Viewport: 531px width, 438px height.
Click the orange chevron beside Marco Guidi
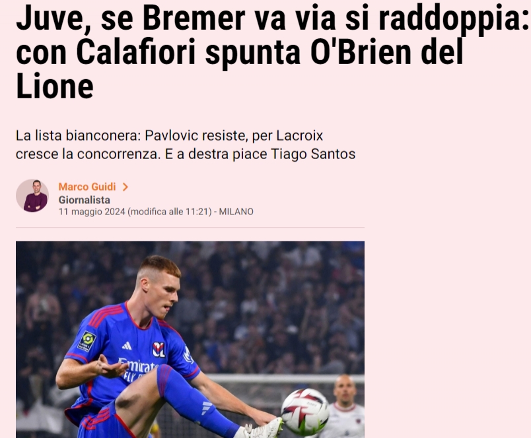(x=125, y=187)
